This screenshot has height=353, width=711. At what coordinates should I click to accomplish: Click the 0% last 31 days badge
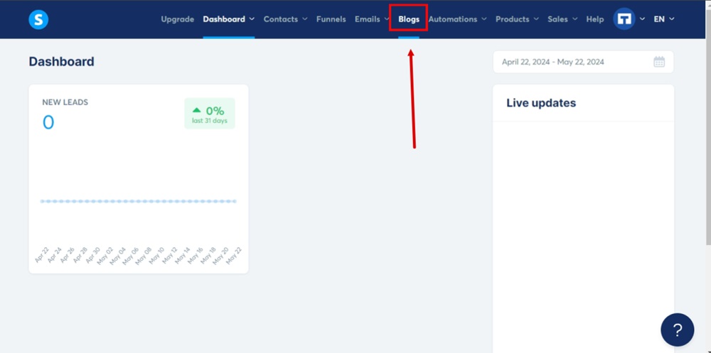point(210,114)
